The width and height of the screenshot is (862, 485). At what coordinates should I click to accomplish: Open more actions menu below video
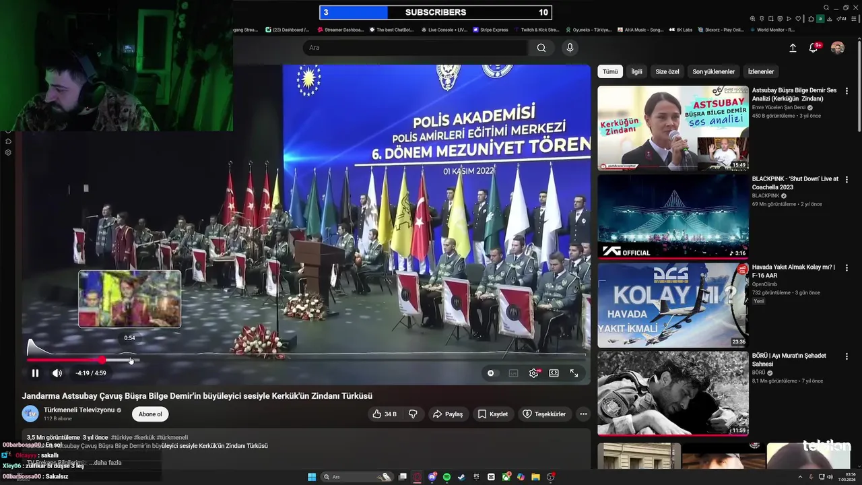583,414
